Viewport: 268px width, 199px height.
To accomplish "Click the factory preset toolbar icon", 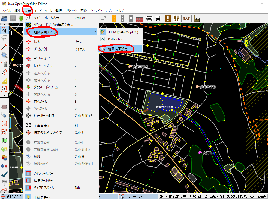I will (197, 18).
